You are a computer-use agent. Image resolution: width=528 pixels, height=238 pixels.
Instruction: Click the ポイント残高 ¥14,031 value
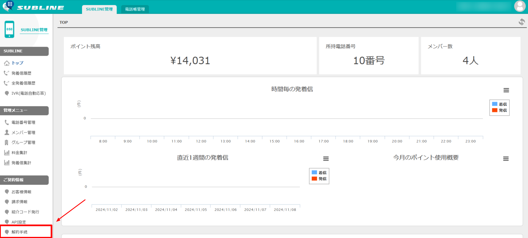(x=190, y=60)
